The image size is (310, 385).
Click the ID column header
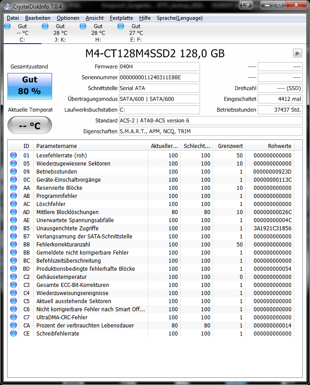pyautogui.click(x=26, y=146)
